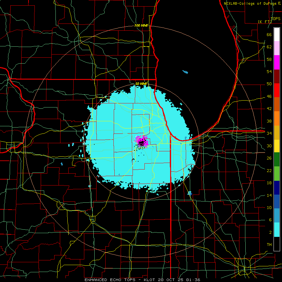This screenshot has height=282, width=282.
Task: Click the '100 NMI' range ring label
Action: (141, 26)
